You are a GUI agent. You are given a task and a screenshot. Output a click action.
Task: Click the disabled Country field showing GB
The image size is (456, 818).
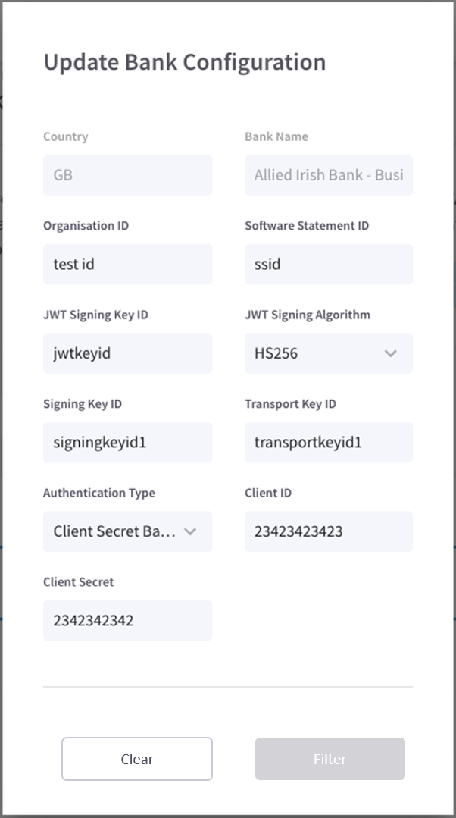point(127,175)
